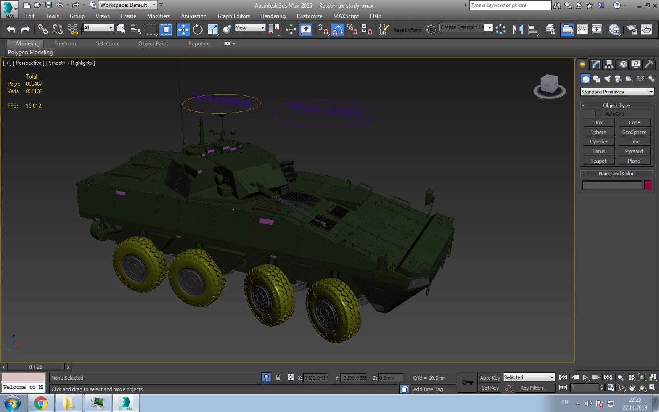Activate the Select and Link tool
The height and width of the screenshot is (412, 659).
coord(43,29)
